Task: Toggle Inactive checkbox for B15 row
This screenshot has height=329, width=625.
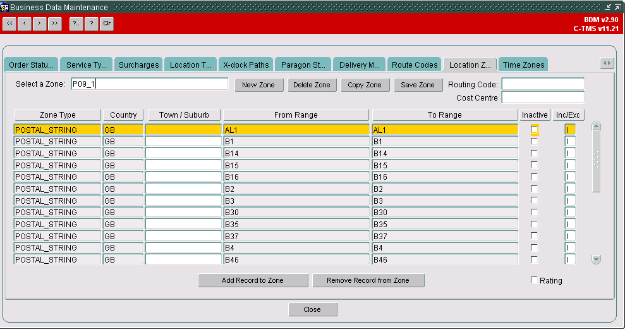Action: pyautogui.click(x=534, y=165)
